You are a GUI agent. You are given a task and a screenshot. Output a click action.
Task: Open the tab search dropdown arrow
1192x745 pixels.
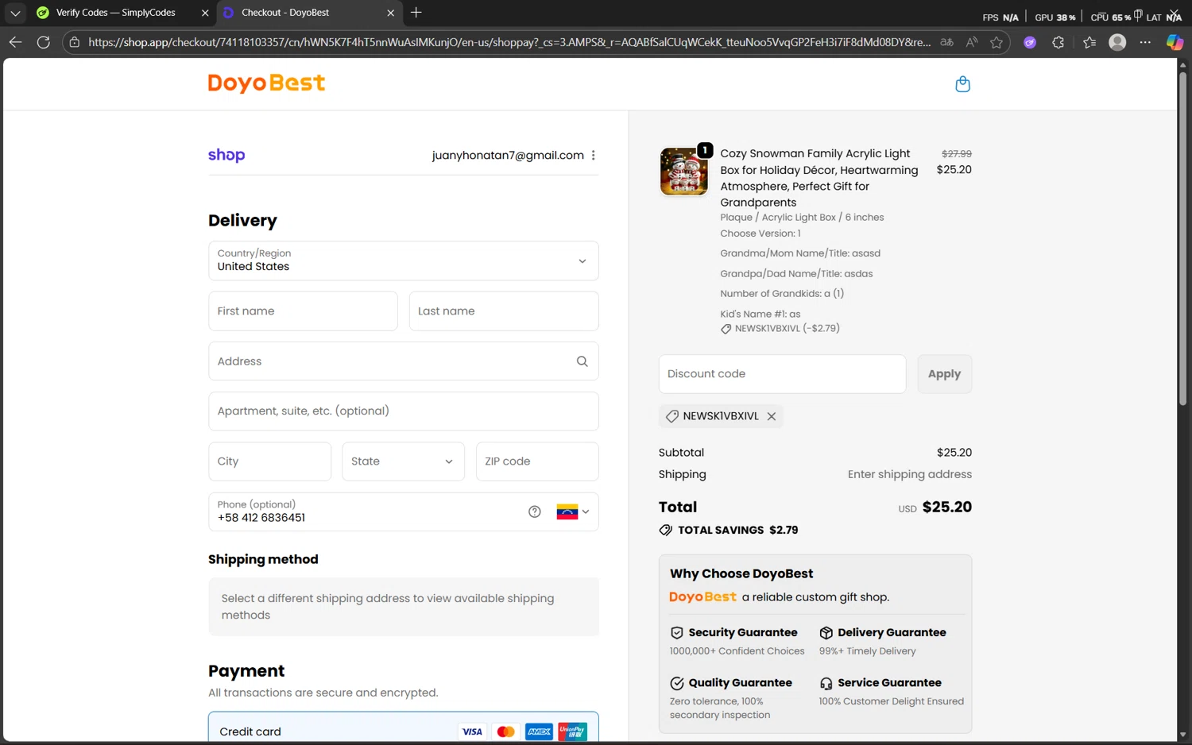15,13
